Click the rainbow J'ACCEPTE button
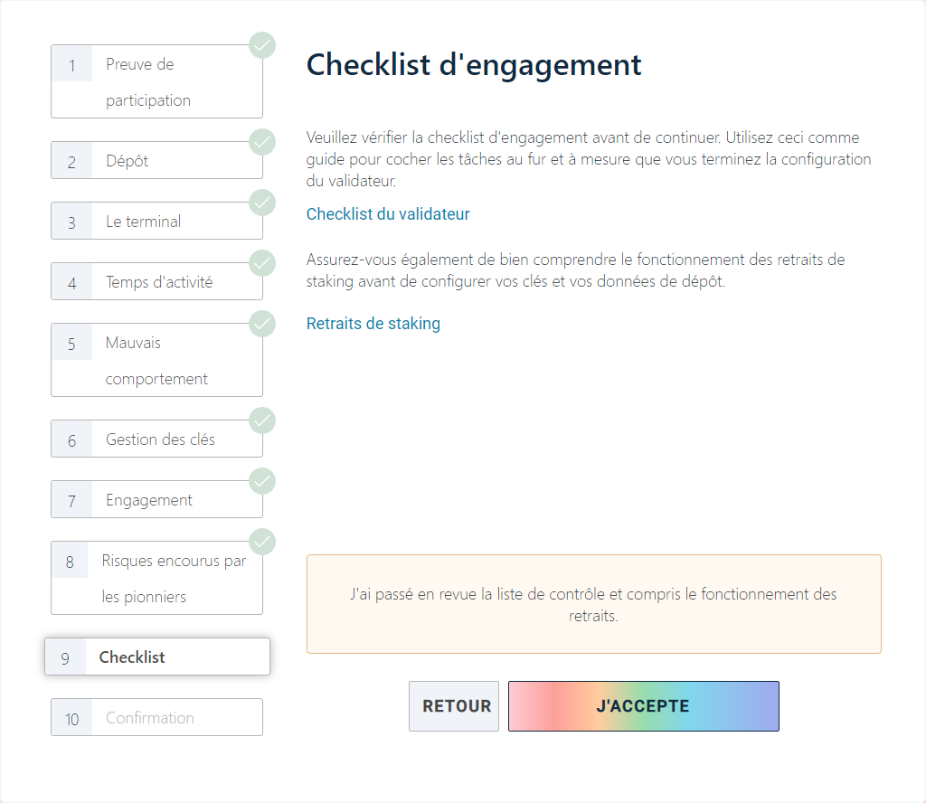The image size is (926, 803). (643, 706)
